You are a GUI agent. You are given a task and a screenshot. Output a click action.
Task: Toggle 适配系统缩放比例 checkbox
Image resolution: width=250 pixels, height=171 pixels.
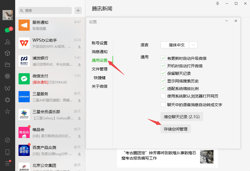click(x=163, y=88)
